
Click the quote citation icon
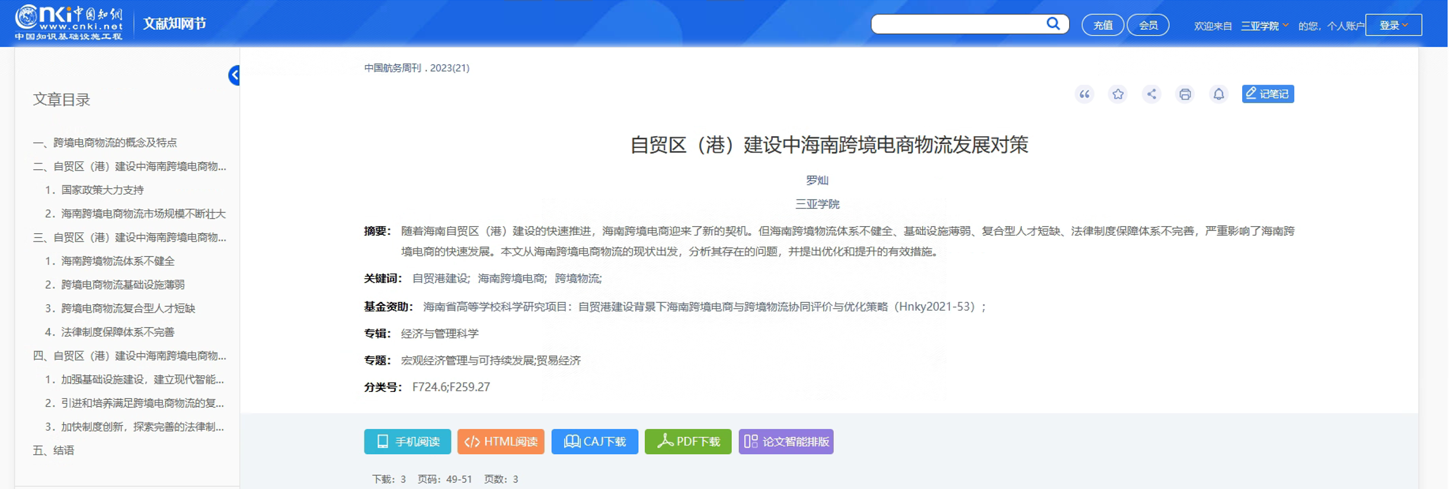[1084, 94]
